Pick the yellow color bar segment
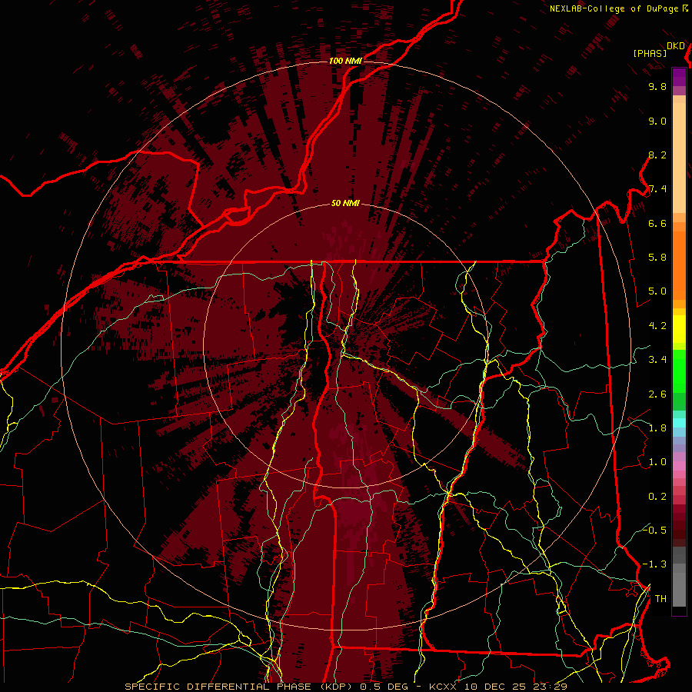The image size is (692, 692). click(679, 329)
